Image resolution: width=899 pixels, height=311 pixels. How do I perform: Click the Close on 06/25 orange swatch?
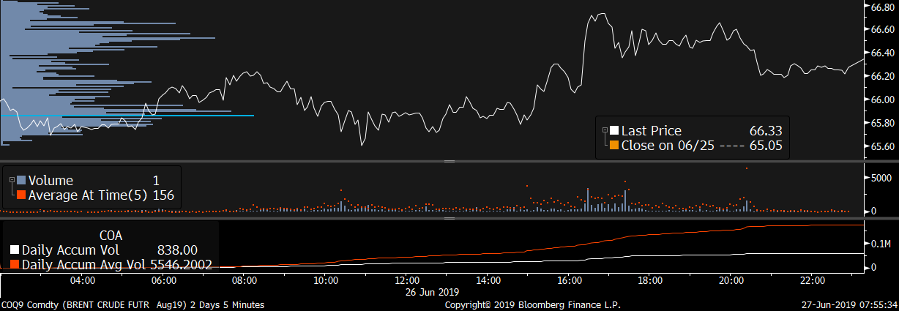(615, 145)
